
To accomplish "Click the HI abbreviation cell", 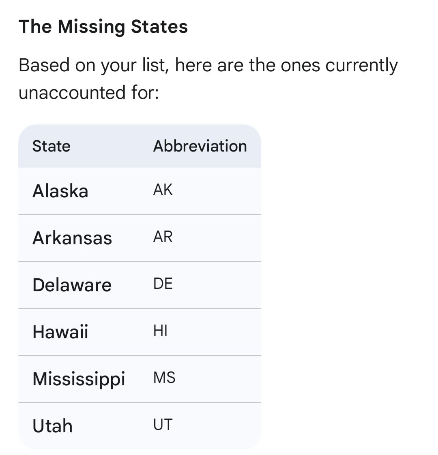I will point(160,331).
